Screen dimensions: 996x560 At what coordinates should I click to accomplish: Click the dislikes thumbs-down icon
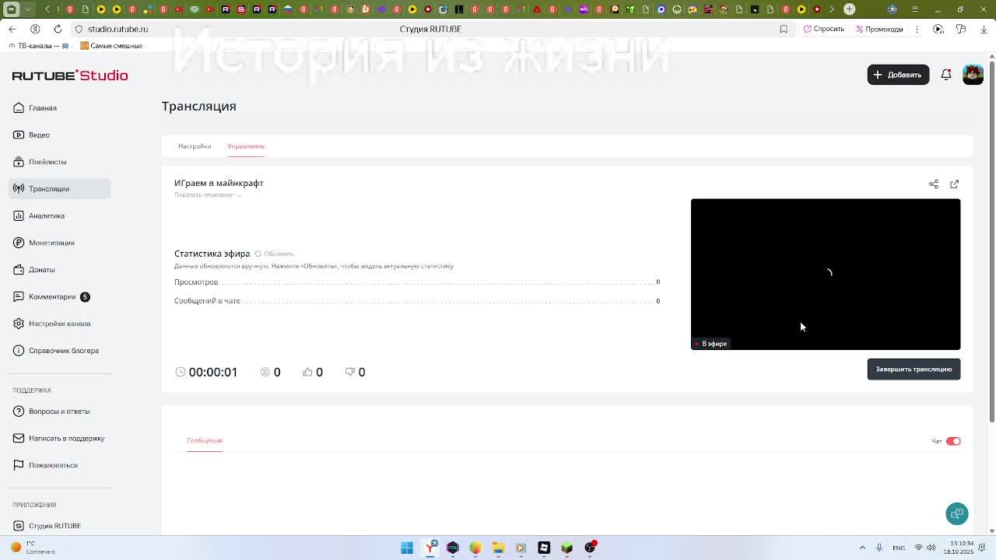pos(350,372)
